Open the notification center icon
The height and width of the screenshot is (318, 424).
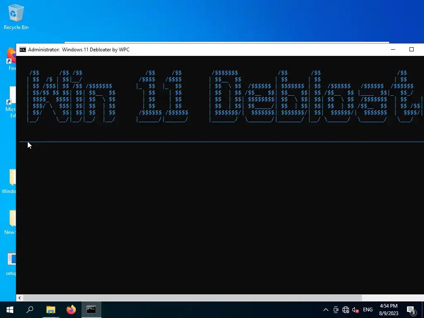click(411, 310)
